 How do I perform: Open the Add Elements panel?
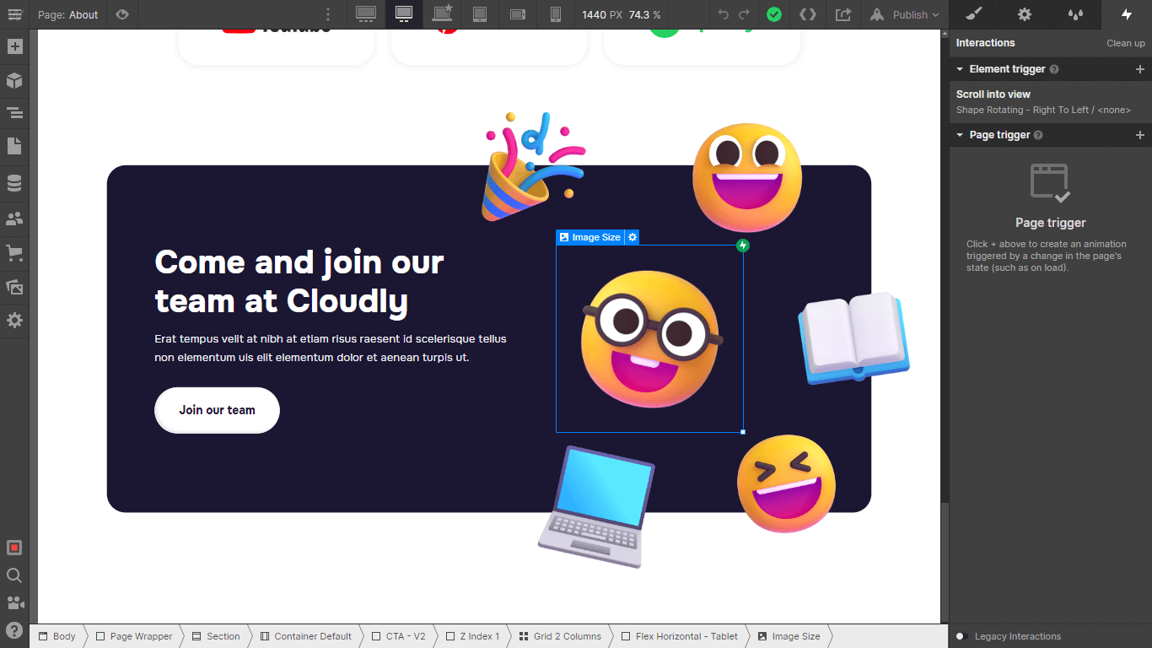point(14,46)
